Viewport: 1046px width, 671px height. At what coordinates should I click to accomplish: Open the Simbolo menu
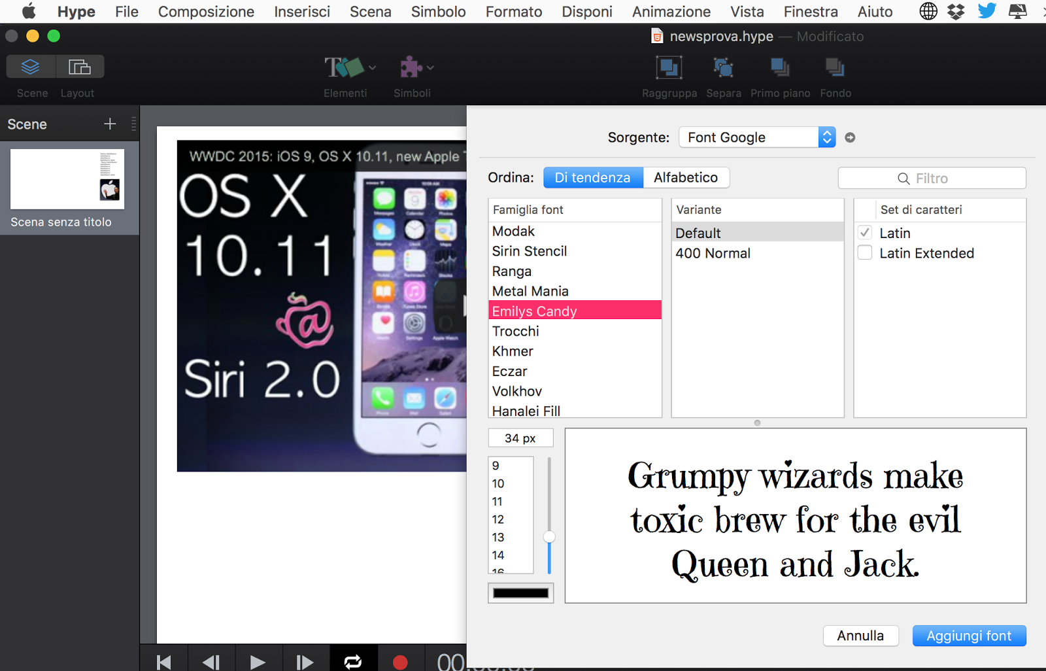[439, 11]
